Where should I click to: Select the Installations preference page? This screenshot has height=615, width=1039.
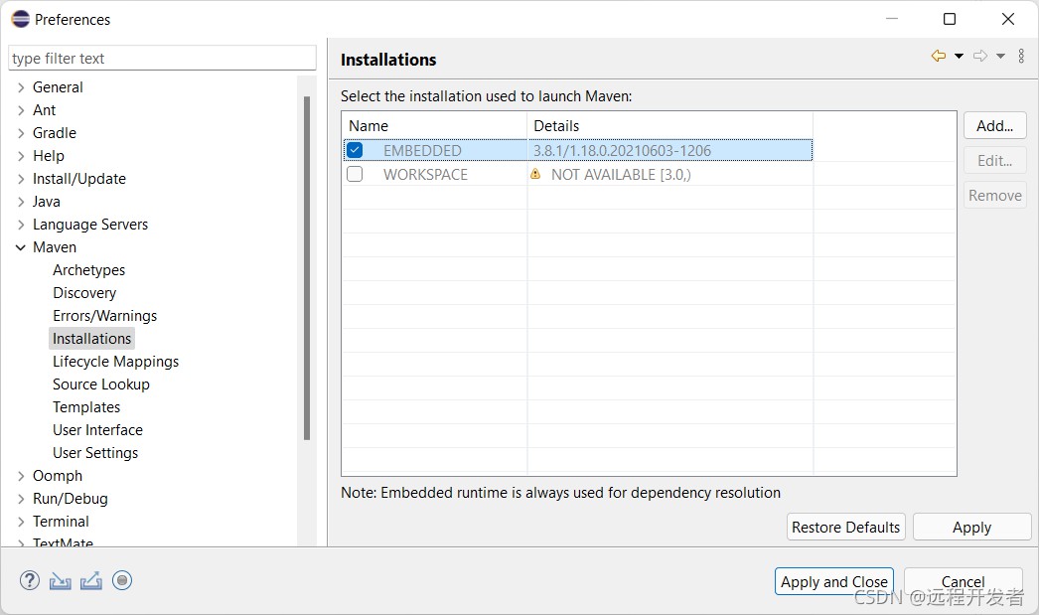coord(91,339)
